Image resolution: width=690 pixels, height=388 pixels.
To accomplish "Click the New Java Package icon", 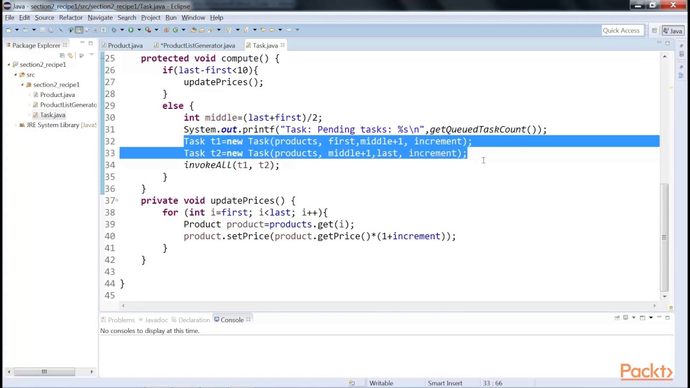I will pyautogui.click(x=166, y=30).
